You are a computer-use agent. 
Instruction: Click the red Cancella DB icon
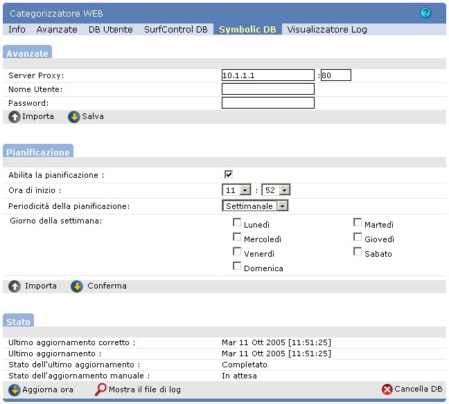tap(387, 389)
